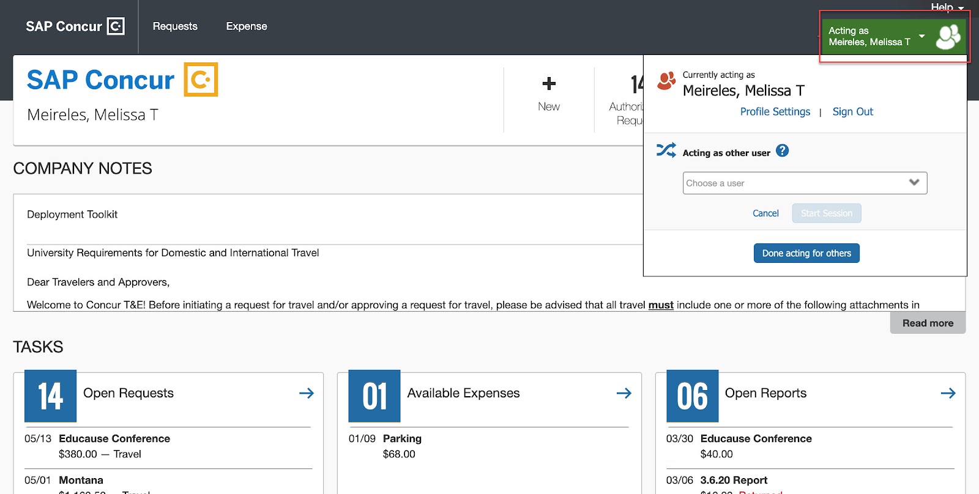The image size is (979, 494).
Task: Click the profile users icon in green banner
Action: click(948, 37)
